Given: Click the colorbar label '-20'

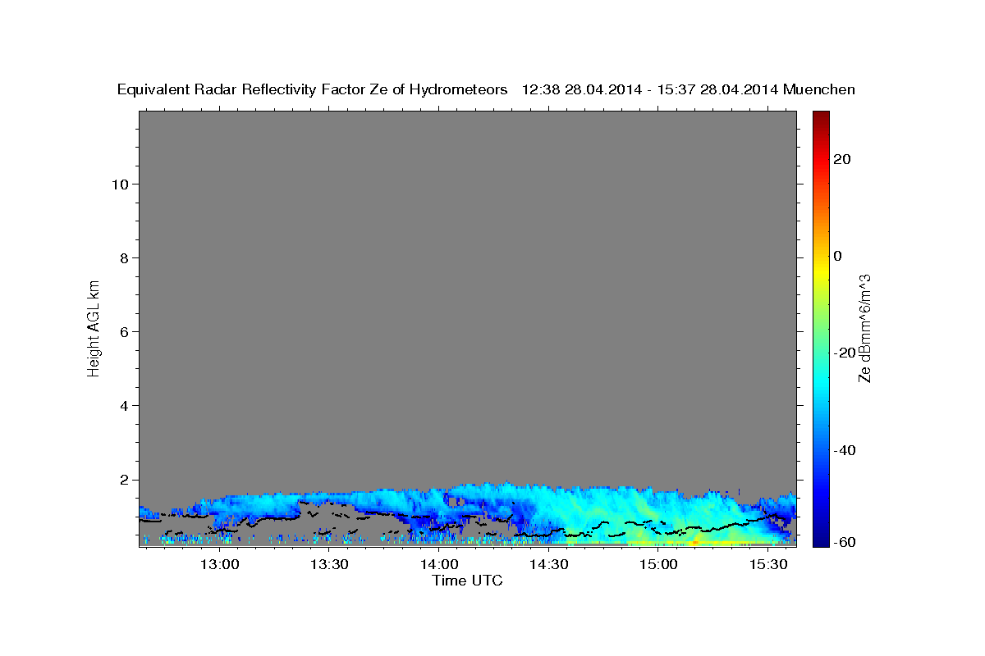Looking at the screenshot, I should tap(845, 353).
